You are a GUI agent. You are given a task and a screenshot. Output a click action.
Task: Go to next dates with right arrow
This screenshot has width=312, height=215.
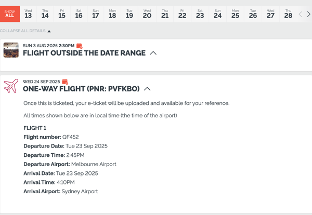coord(308,15)
